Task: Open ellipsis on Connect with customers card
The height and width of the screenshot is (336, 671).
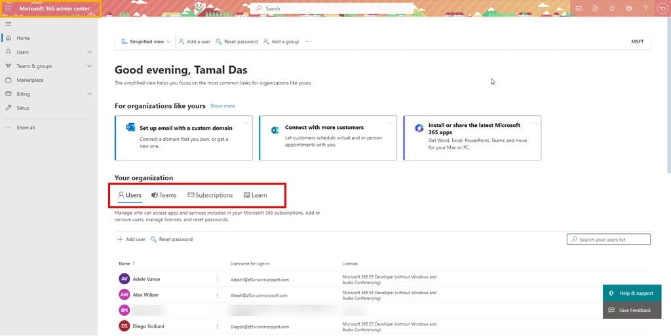Action: point(390,122)
